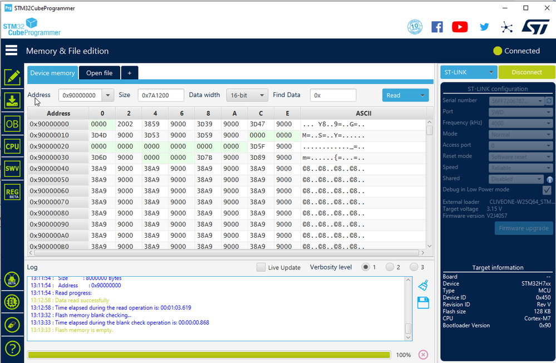The height and width of the screenshot is (363, 556).
Task: Click cell 2002 in row 0x90000000
Action: [125, 124]
